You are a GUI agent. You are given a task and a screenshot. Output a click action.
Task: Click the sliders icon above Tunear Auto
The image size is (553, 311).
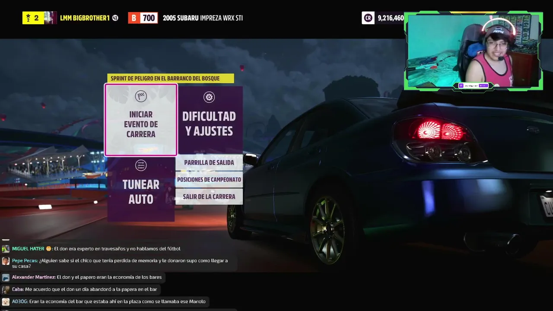pyautogui.click(x=141, y=165)
